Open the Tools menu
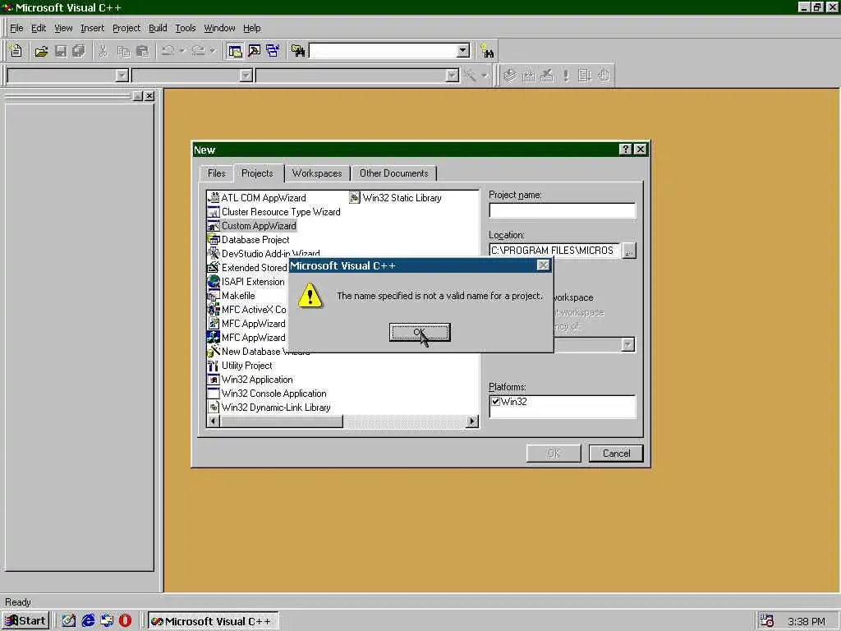 pyautogui.click(x=185, y=28)
